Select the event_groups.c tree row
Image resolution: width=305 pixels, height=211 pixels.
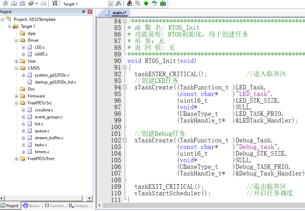tap(49, 117)
